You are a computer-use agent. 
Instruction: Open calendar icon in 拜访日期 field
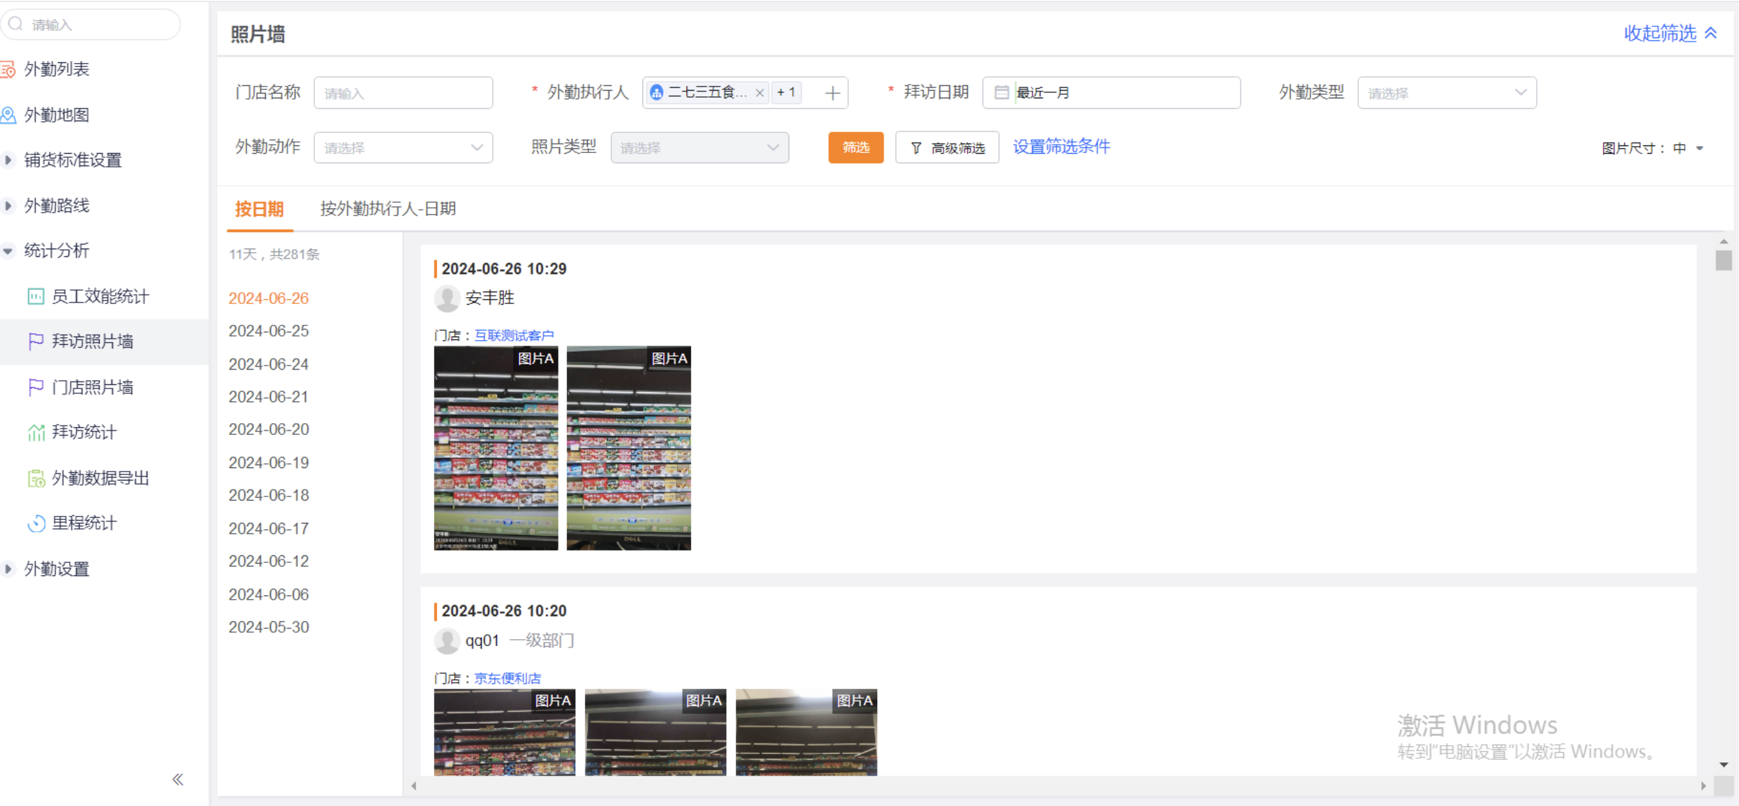coord(1001,93)
